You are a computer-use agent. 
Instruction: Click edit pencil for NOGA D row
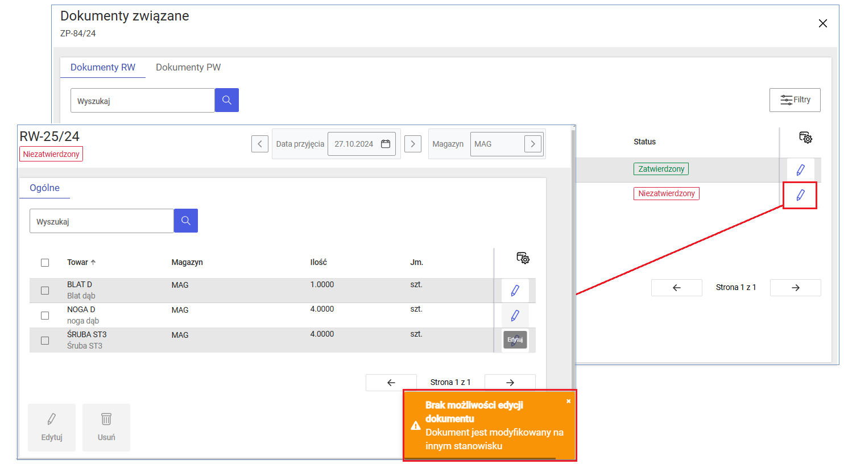click(515, 316)
